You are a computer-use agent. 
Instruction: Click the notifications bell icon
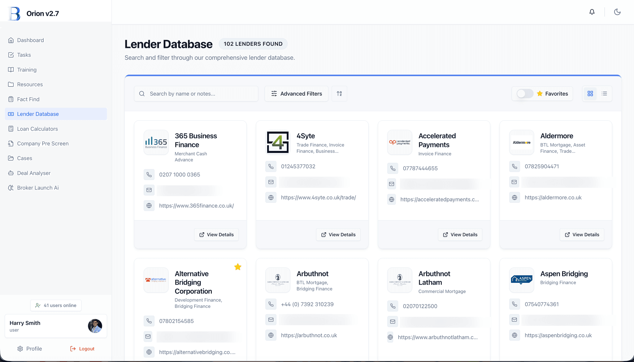click(x=592, y=12)
